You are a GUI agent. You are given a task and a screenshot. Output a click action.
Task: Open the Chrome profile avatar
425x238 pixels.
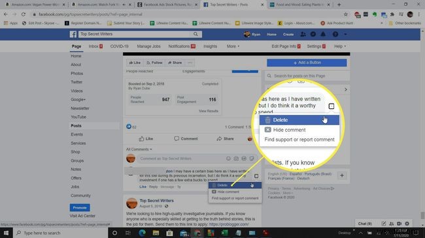410,14
